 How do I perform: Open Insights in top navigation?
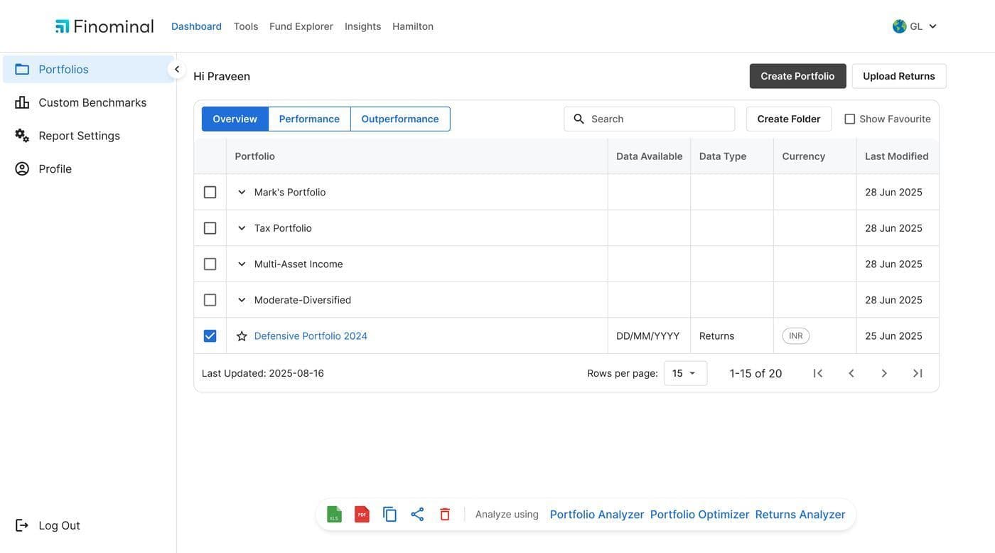pos(363,26)
